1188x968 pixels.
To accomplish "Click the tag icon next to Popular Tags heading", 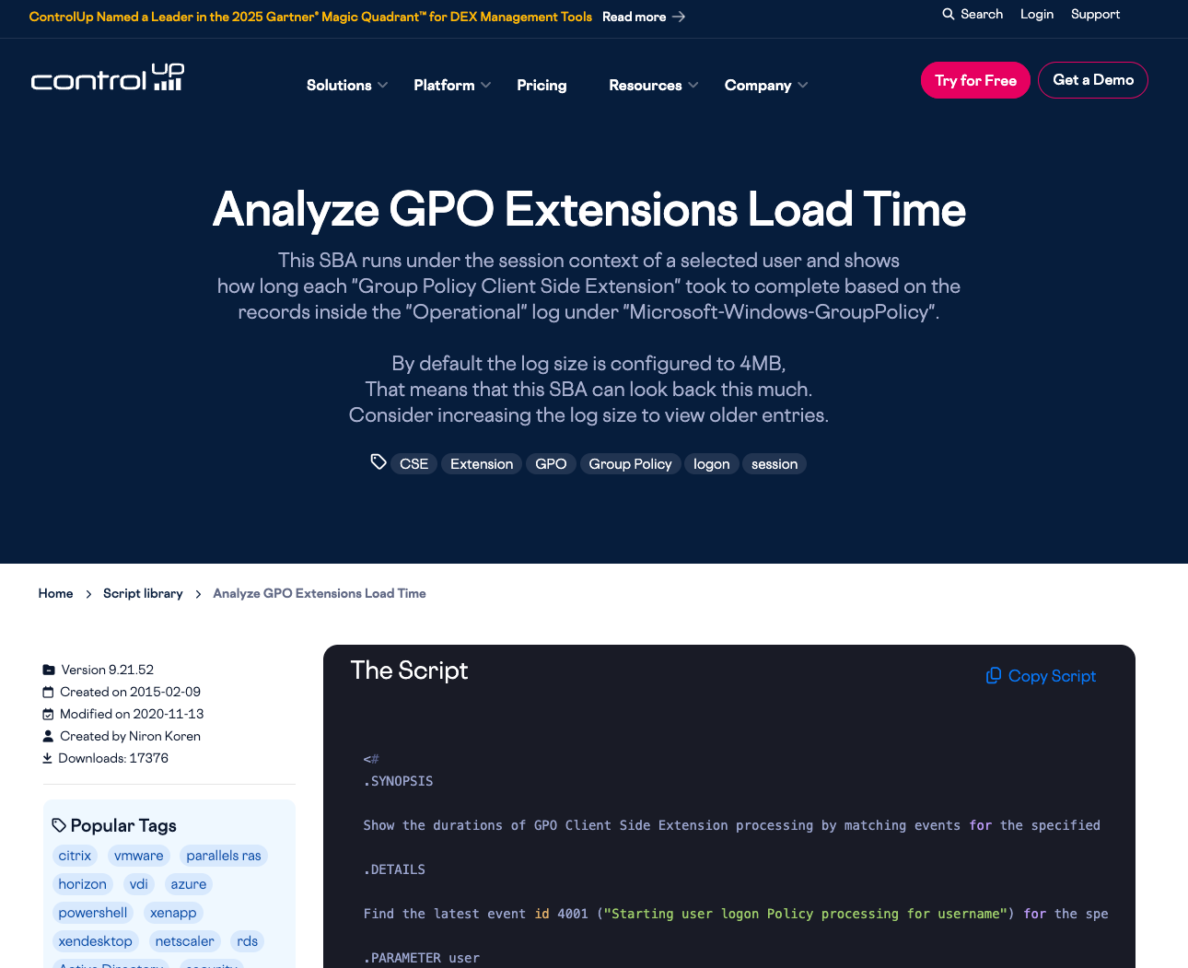I will [x=58, y=824].
